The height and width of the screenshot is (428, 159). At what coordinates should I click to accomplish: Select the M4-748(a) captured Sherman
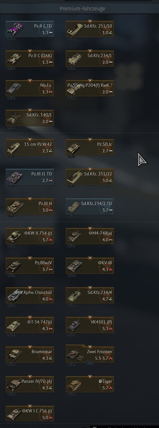[x=90, y=236]
